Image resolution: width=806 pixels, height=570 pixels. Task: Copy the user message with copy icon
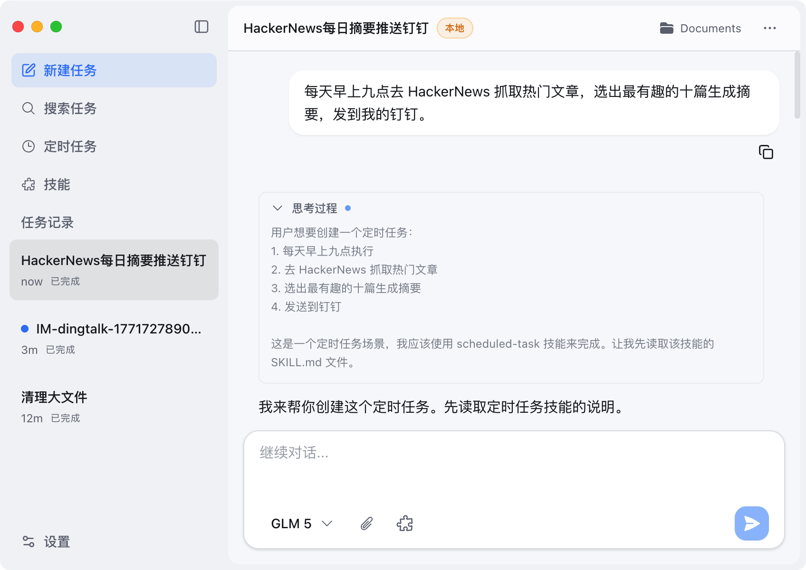click(x=766, y=152)
